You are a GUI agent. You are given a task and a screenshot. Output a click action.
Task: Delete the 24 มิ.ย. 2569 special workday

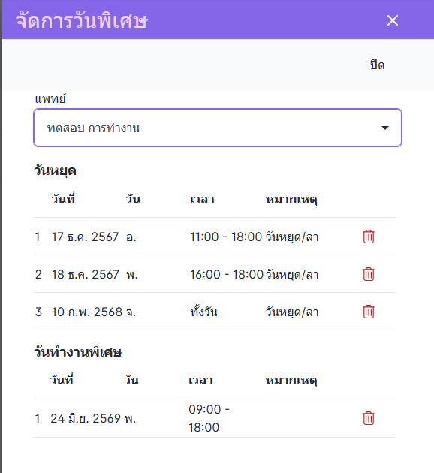(x=368, y=418)
